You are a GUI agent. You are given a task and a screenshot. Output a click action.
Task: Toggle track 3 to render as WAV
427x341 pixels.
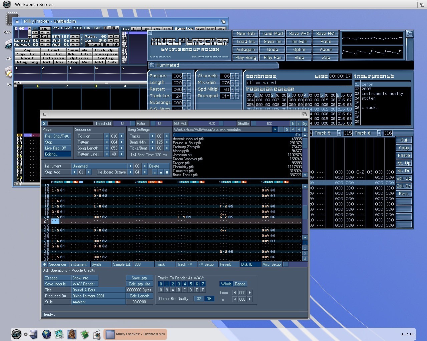coord(179,284)
